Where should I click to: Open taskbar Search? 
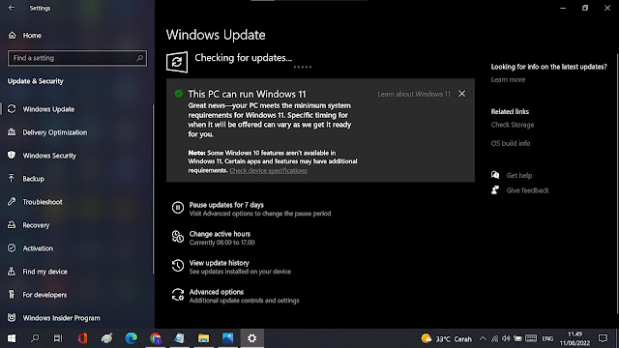(35, 338)
